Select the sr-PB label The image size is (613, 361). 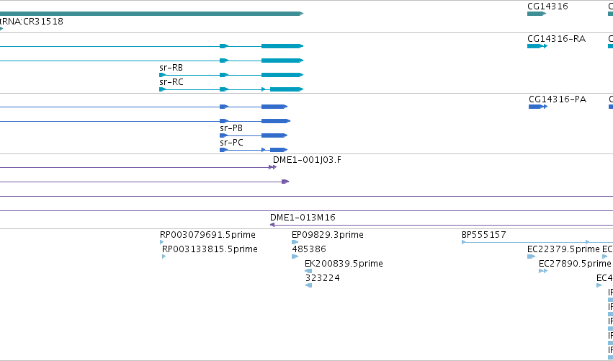click(231, 128)
